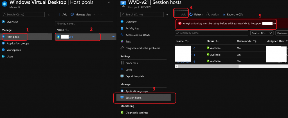
Task: Open Application groups in WVD-v21 menu
Action: (137, 91)
